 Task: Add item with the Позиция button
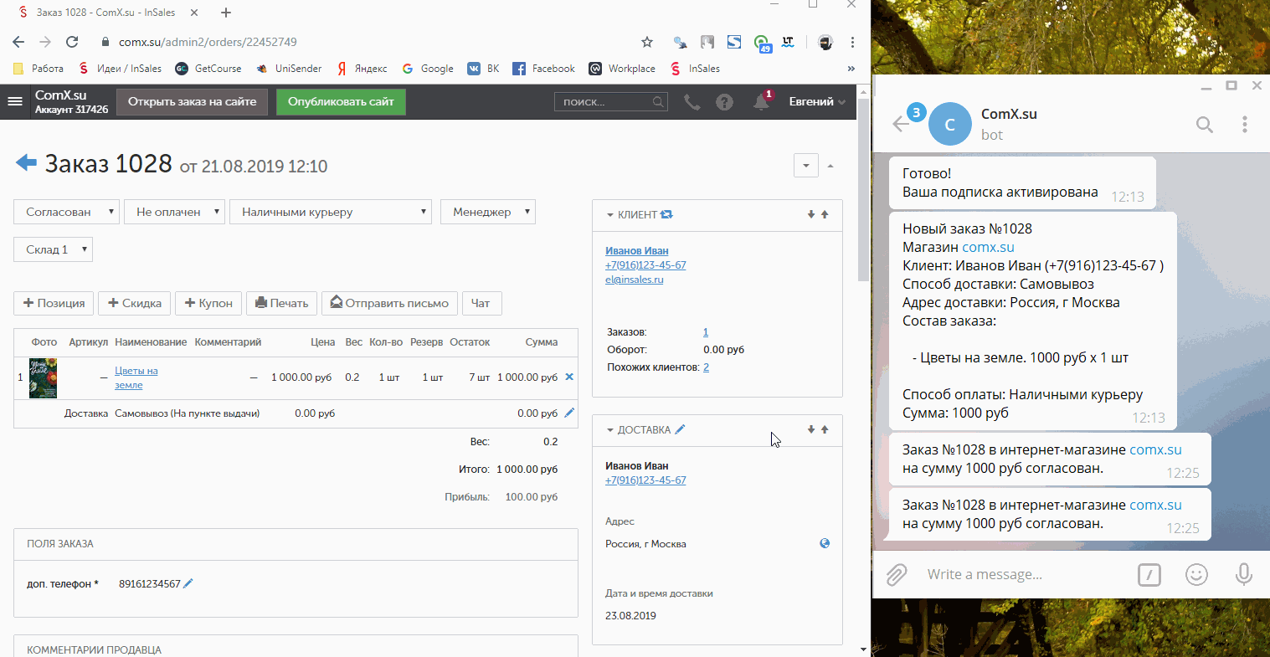tap(54, 303)
